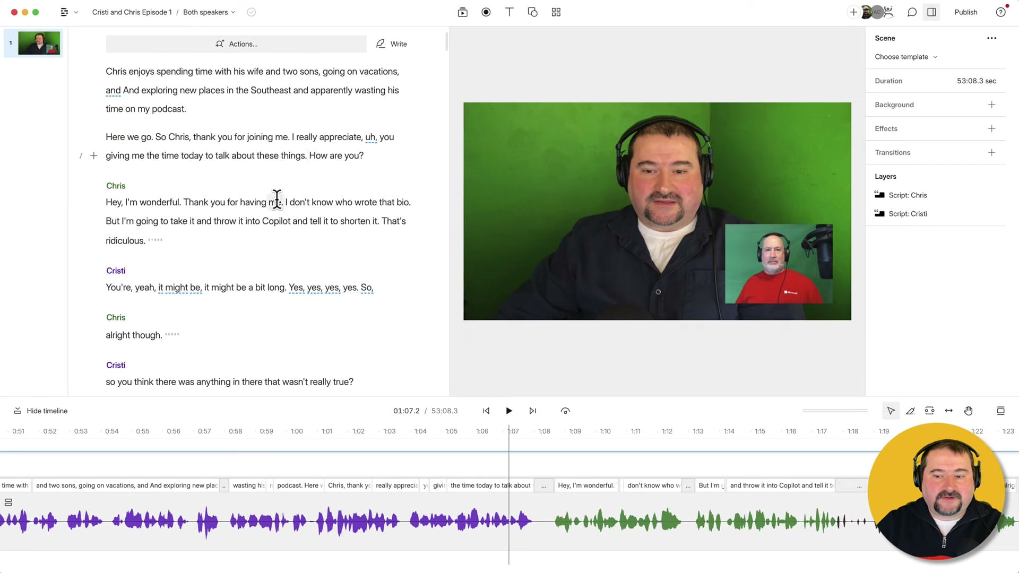Viewport: 1019px width, 573px height.
Task: Open the layout templates grid
Action: tap(556, 12)
